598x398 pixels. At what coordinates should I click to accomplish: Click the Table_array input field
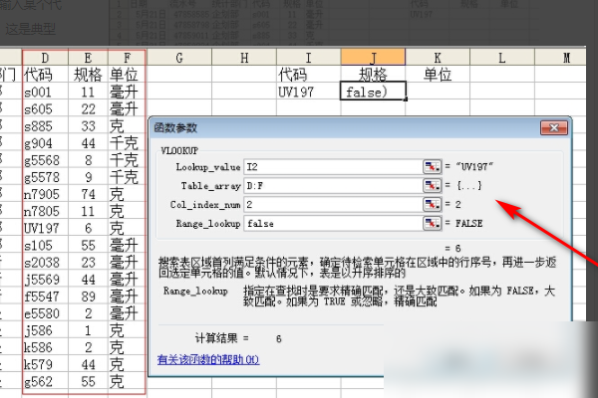tap(333, 185)
